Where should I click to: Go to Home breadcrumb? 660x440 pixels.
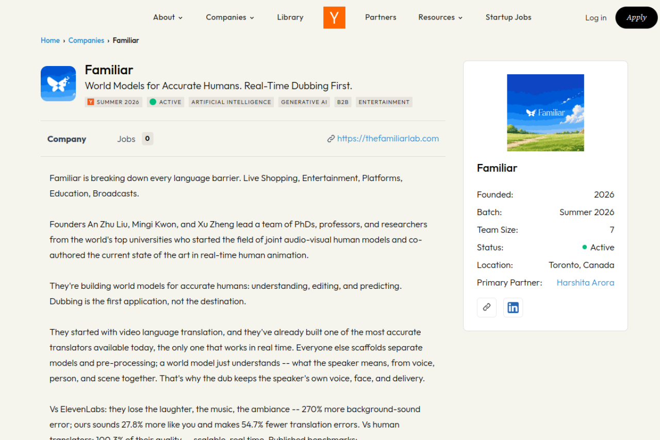click(51, 40)
